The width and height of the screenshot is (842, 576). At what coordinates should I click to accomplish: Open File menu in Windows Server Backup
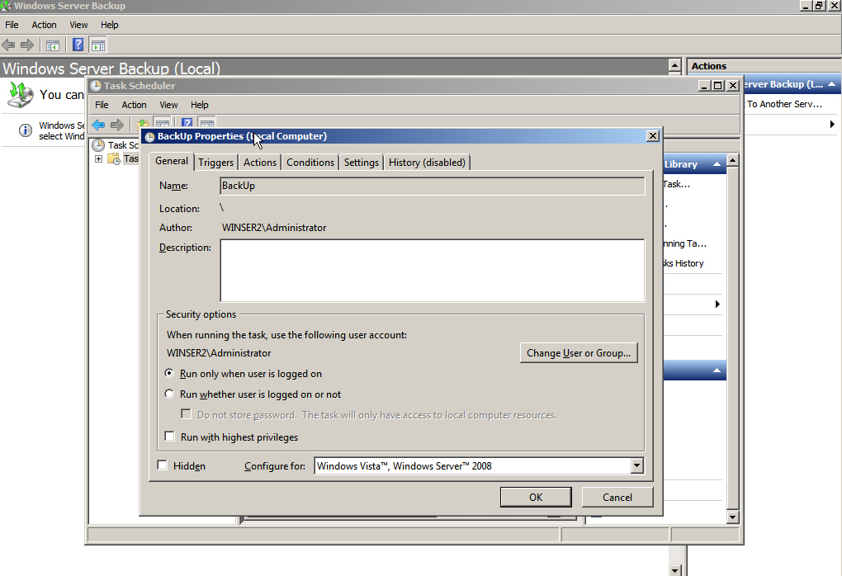click(x=12, y=25)
